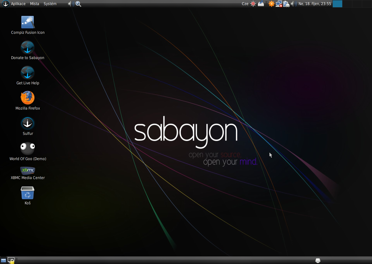Open the Místa menu

click(x=35, y=4)
